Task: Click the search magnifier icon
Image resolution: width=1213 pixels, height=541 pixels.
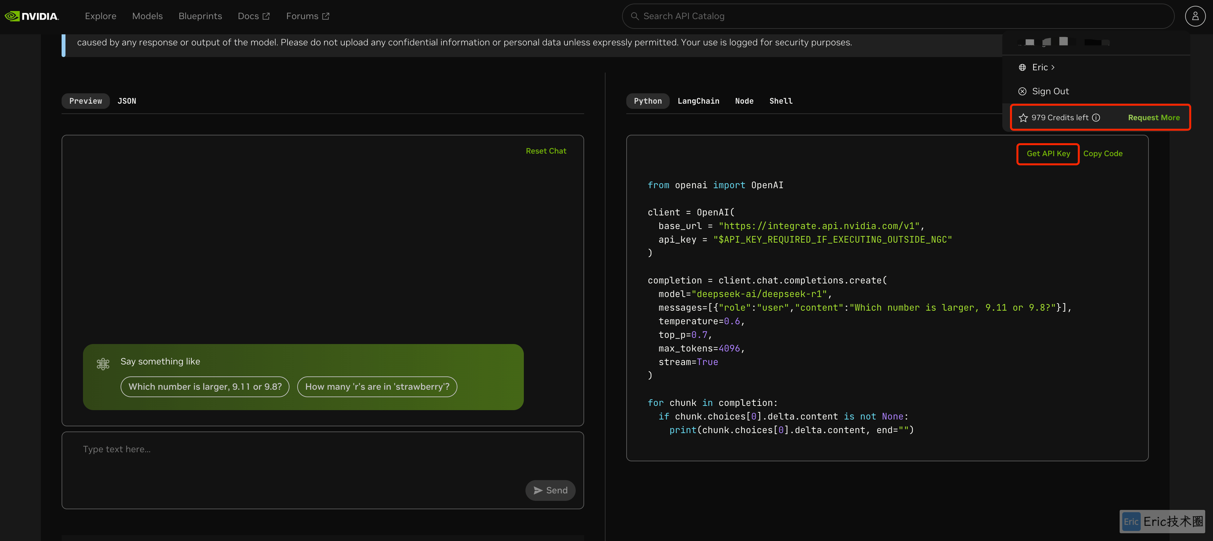Action: 634,16
